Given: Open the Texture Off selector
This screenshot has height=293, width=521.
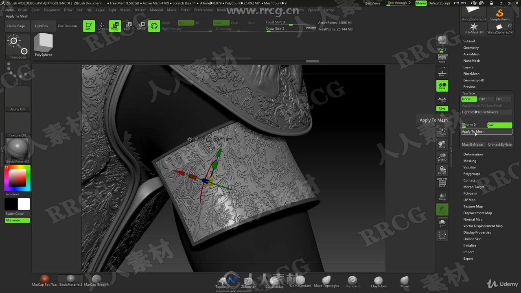Looking at the screenshot, I should (18, 125).
